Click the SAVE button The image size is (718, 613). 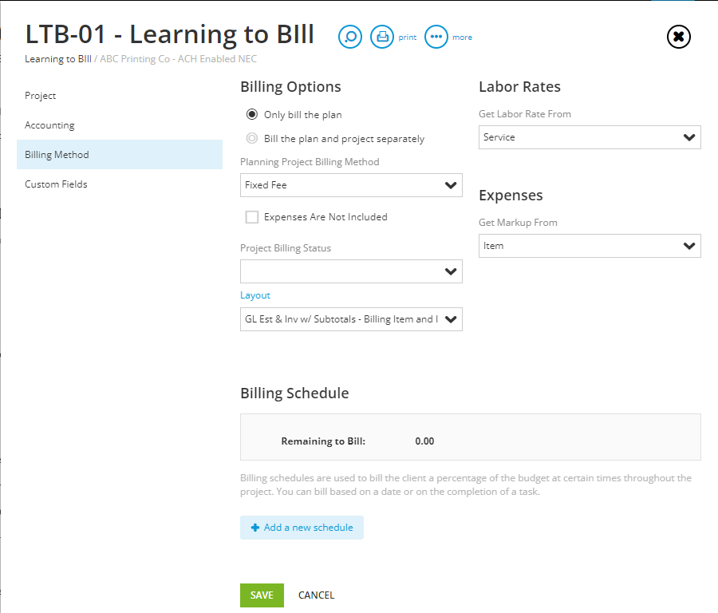262,595
